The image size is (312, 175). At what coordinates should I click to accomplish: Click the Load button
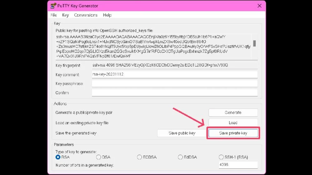pyautogui.click(x=233, y=123)
